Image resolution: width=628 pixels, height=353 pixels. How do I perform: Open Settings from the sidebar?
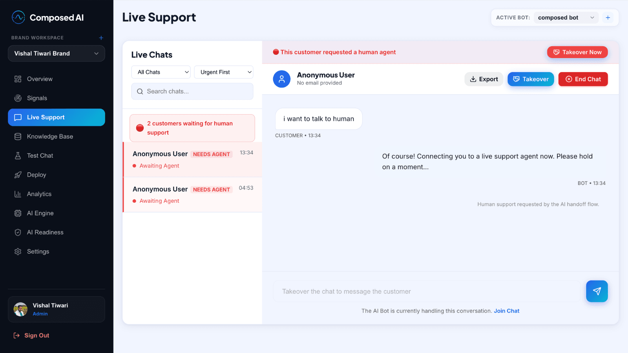coord(57,252)
